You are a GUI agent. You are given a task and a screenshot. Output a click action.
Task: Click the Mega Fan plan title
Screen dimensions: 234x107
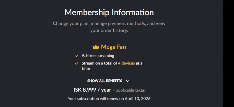pyautogui.click(x=114, y=47)
